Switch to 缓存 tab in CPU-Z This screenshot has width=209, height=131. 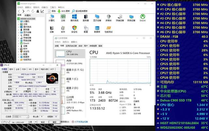coord(11,69)
